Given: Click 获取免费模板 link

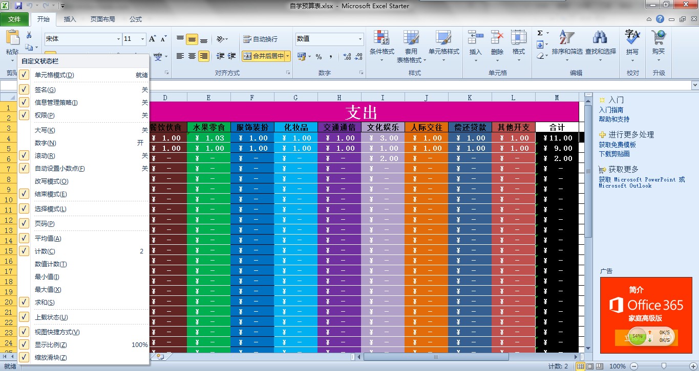Looking at the screenshot, I should pos(617,145).
